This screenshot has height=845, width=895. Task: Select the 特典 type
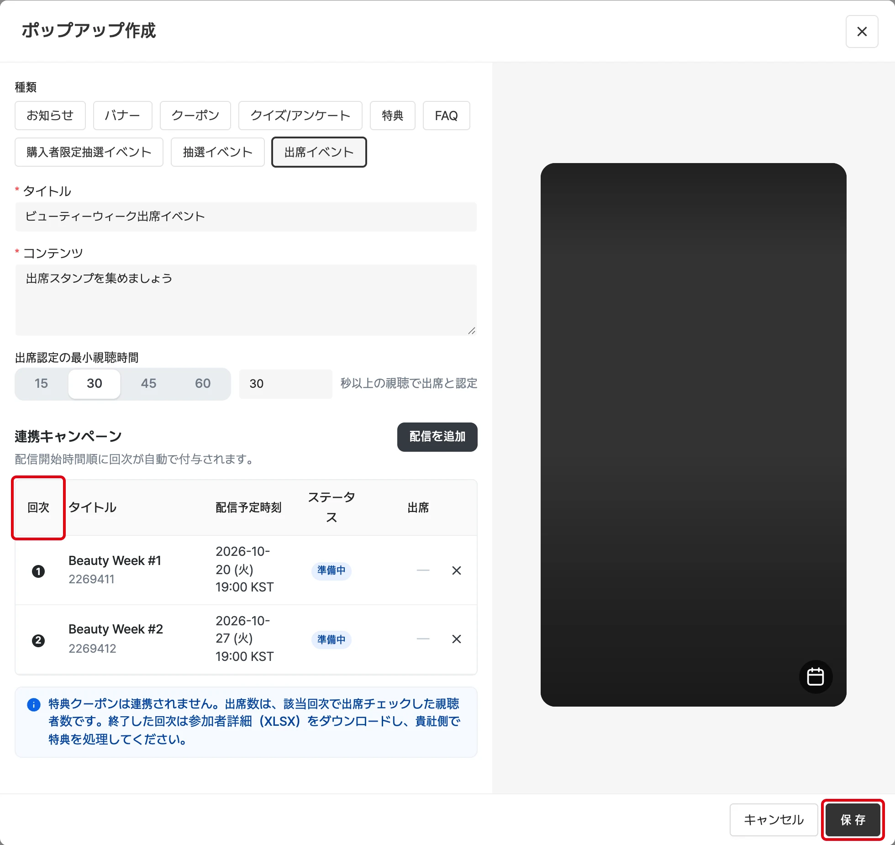coord(393,116)
